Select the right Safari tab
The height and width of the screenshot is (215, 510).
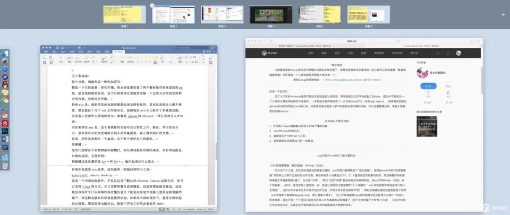pyautogui.click(x=422, y=46)
